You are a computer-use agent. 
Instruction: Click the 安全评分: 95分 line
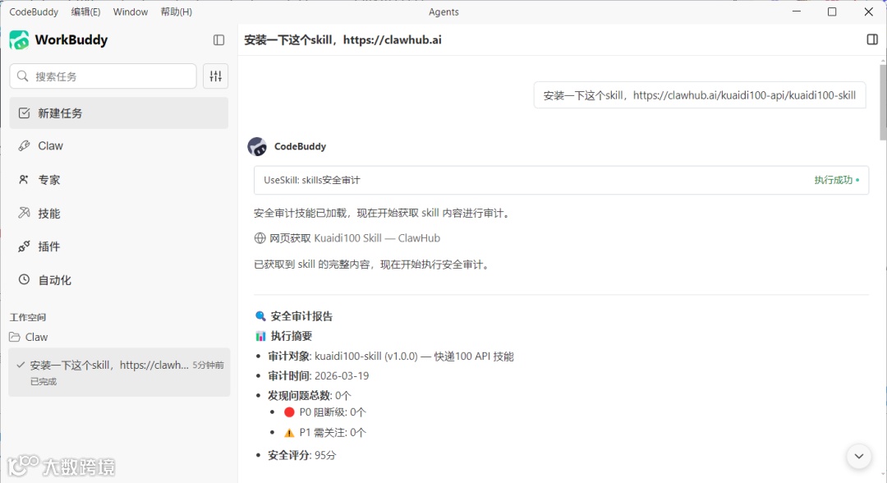(x=301, y=455)
